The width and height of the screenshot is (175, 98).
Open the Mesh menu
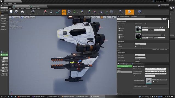[x=22, y=8]
